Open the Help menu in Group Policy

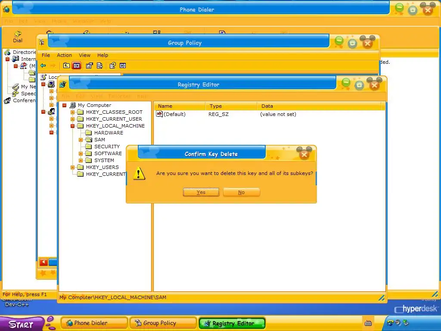pyautogui.click(x=102, y=55)
